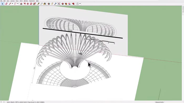Open the Tools menu

pyautogui.click(x=21, y=1)
